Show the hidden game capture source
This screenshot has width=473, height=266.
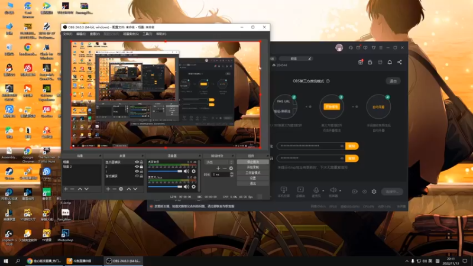(137, 176)
